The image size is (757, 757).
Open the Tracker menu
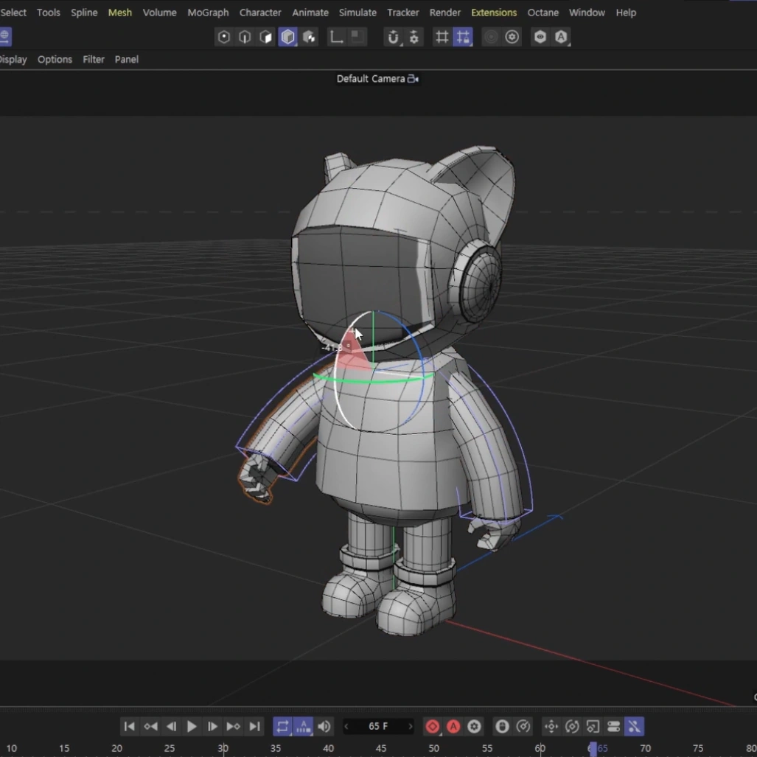402,13
